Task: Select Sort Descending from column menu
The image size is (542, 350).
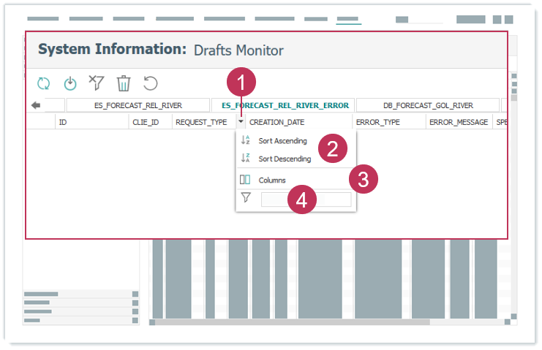Action: [x=285, y=159]
